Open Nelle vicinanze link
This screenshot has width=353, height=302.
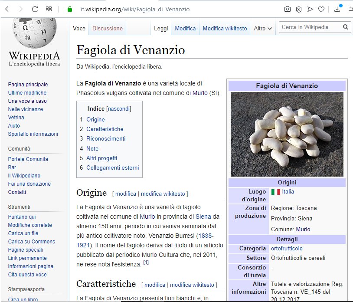click(x=26, y=109)
